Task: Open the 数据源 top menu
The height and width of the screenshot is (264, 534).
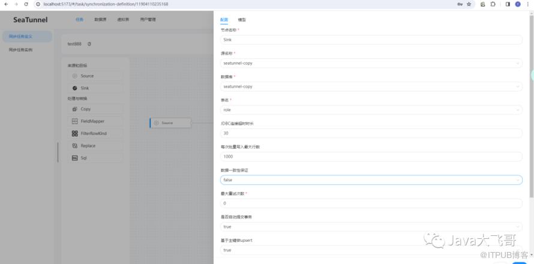Action: [x=101, y=20]
